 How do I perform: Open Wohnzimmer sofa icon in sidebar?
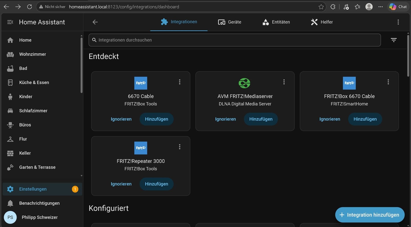10,54
